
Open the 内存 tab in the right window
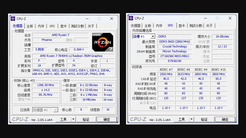pos(159,26)
